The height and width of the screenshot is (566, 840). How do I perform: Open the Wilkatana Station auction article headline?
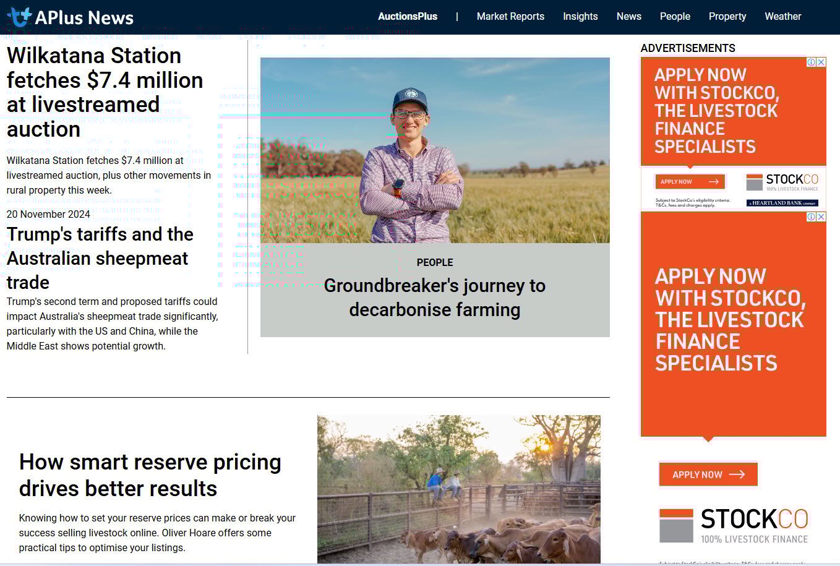click(x=105, y=92)
